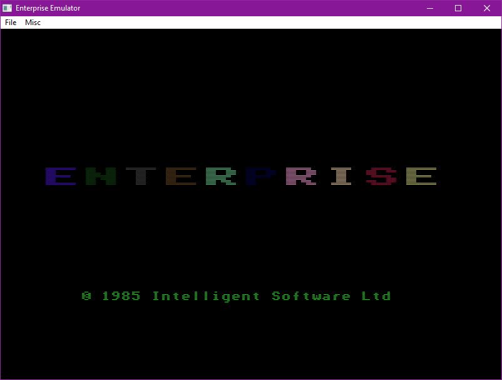Open the File menu
This screenshot has height=380, width=502.
pos(11,23)
